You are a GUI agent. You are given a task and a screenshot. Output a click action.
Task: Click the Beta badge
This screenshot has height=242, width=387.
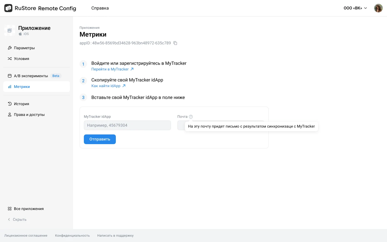point(56,76)
